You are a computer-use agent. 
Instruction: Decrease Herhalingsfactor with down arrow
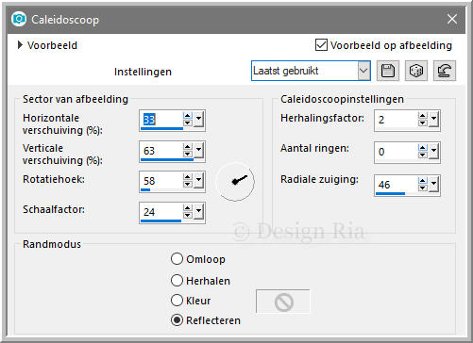pos(423,122)
